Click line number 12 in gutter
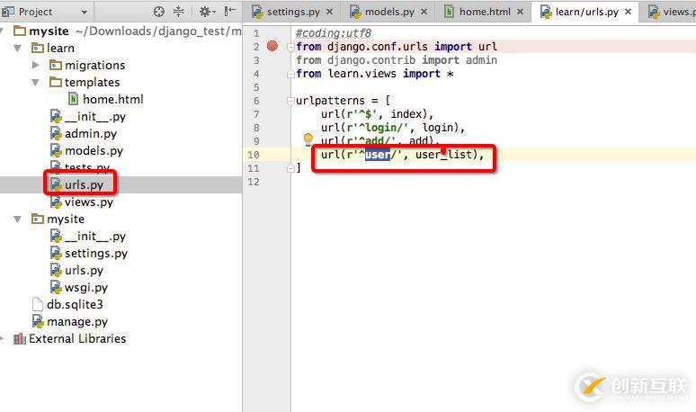The image size is (696, 412). coord(253,182)
